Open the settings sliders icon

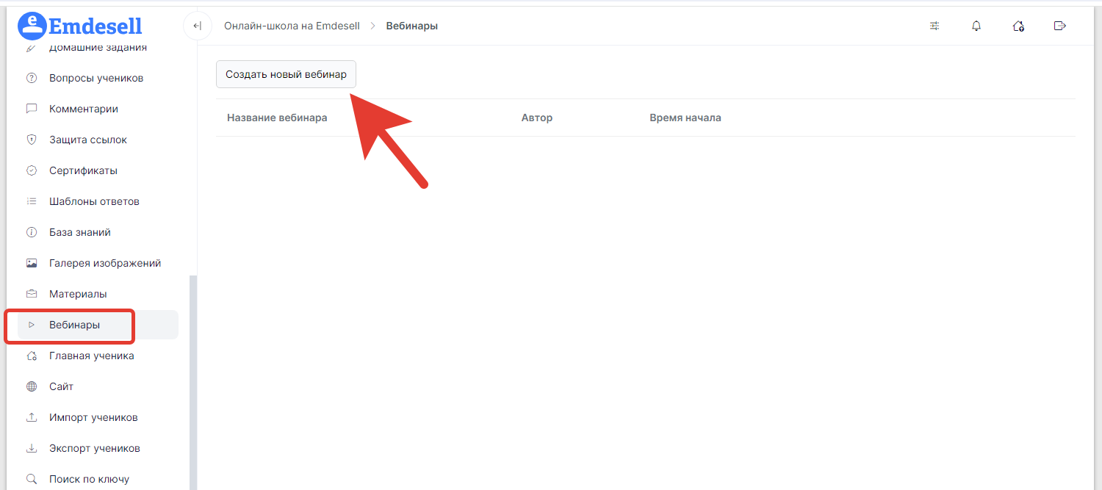pyautogui.click(x=934, y=26)
